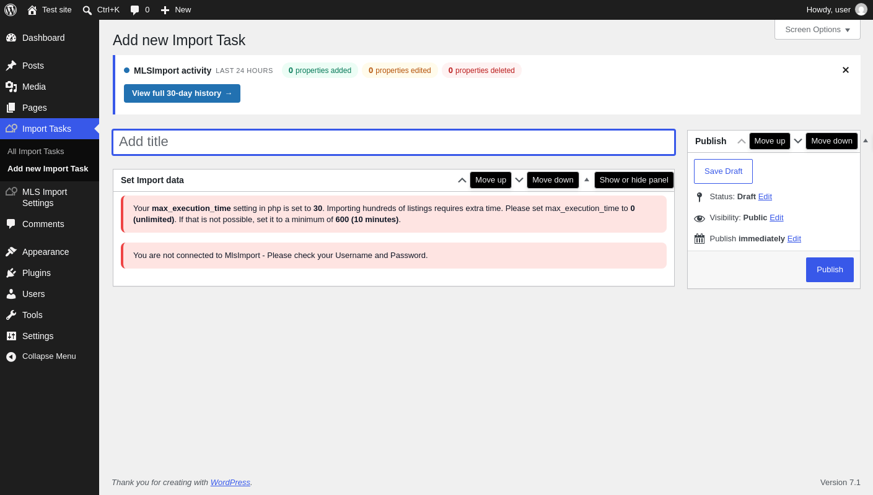Click the user avatar icon
The image size is (873, 495).
click(861, 9)
